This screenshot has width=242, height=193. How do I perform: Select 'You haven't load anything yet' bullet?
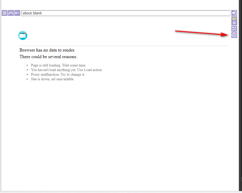coord(67,70)
